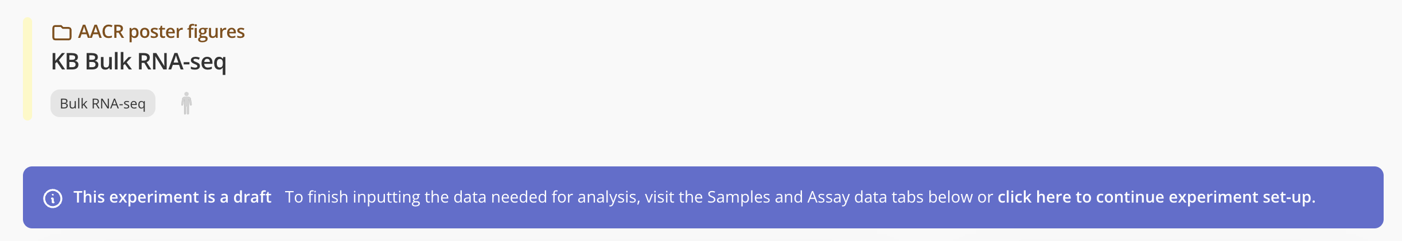
Task: Click the human organism icon
Action: 186,103
